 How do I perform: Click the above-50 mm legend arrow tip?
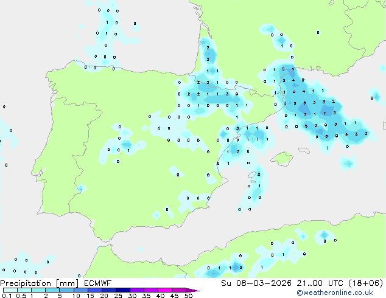tap(193, 291)
